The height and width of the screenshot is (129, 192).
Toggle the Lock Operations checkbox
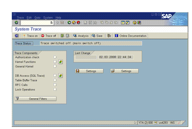pyautogui.click(x=55, y=89)
